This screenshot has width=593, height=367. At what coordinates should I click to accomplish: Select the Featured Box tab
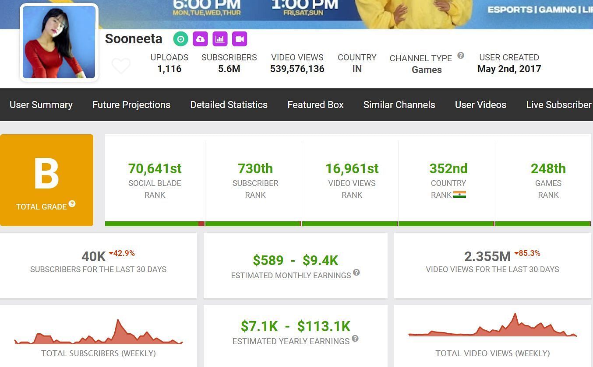tap(315, 105)
